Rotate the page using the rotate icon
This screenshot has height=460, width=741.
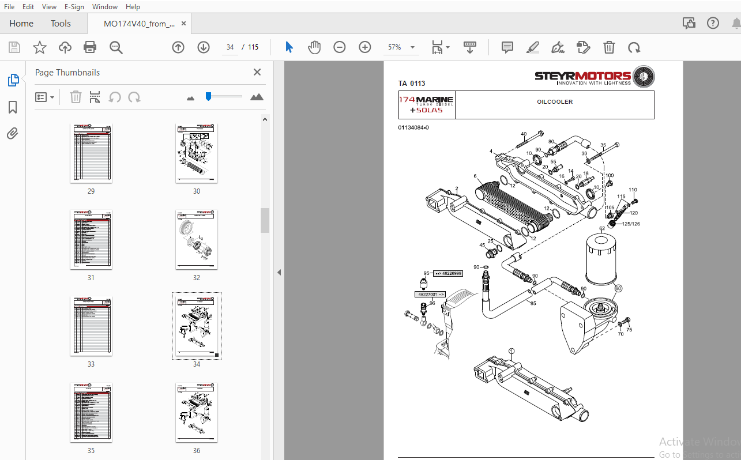(634, 47)
